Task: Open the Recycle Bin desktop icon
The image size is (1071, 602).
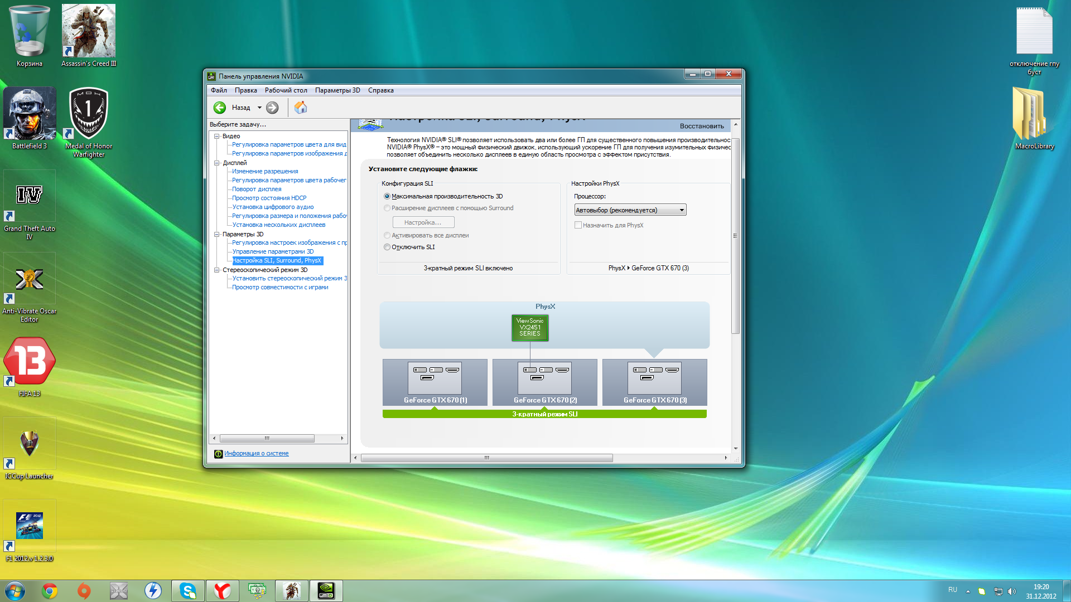Action: pyautogui.click(x=30, y=36)
